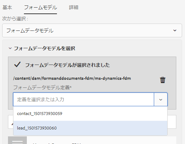Screen dimensions: 185x144
Task: Focus the 定義を選択または入力 input field
Action: 83,99
